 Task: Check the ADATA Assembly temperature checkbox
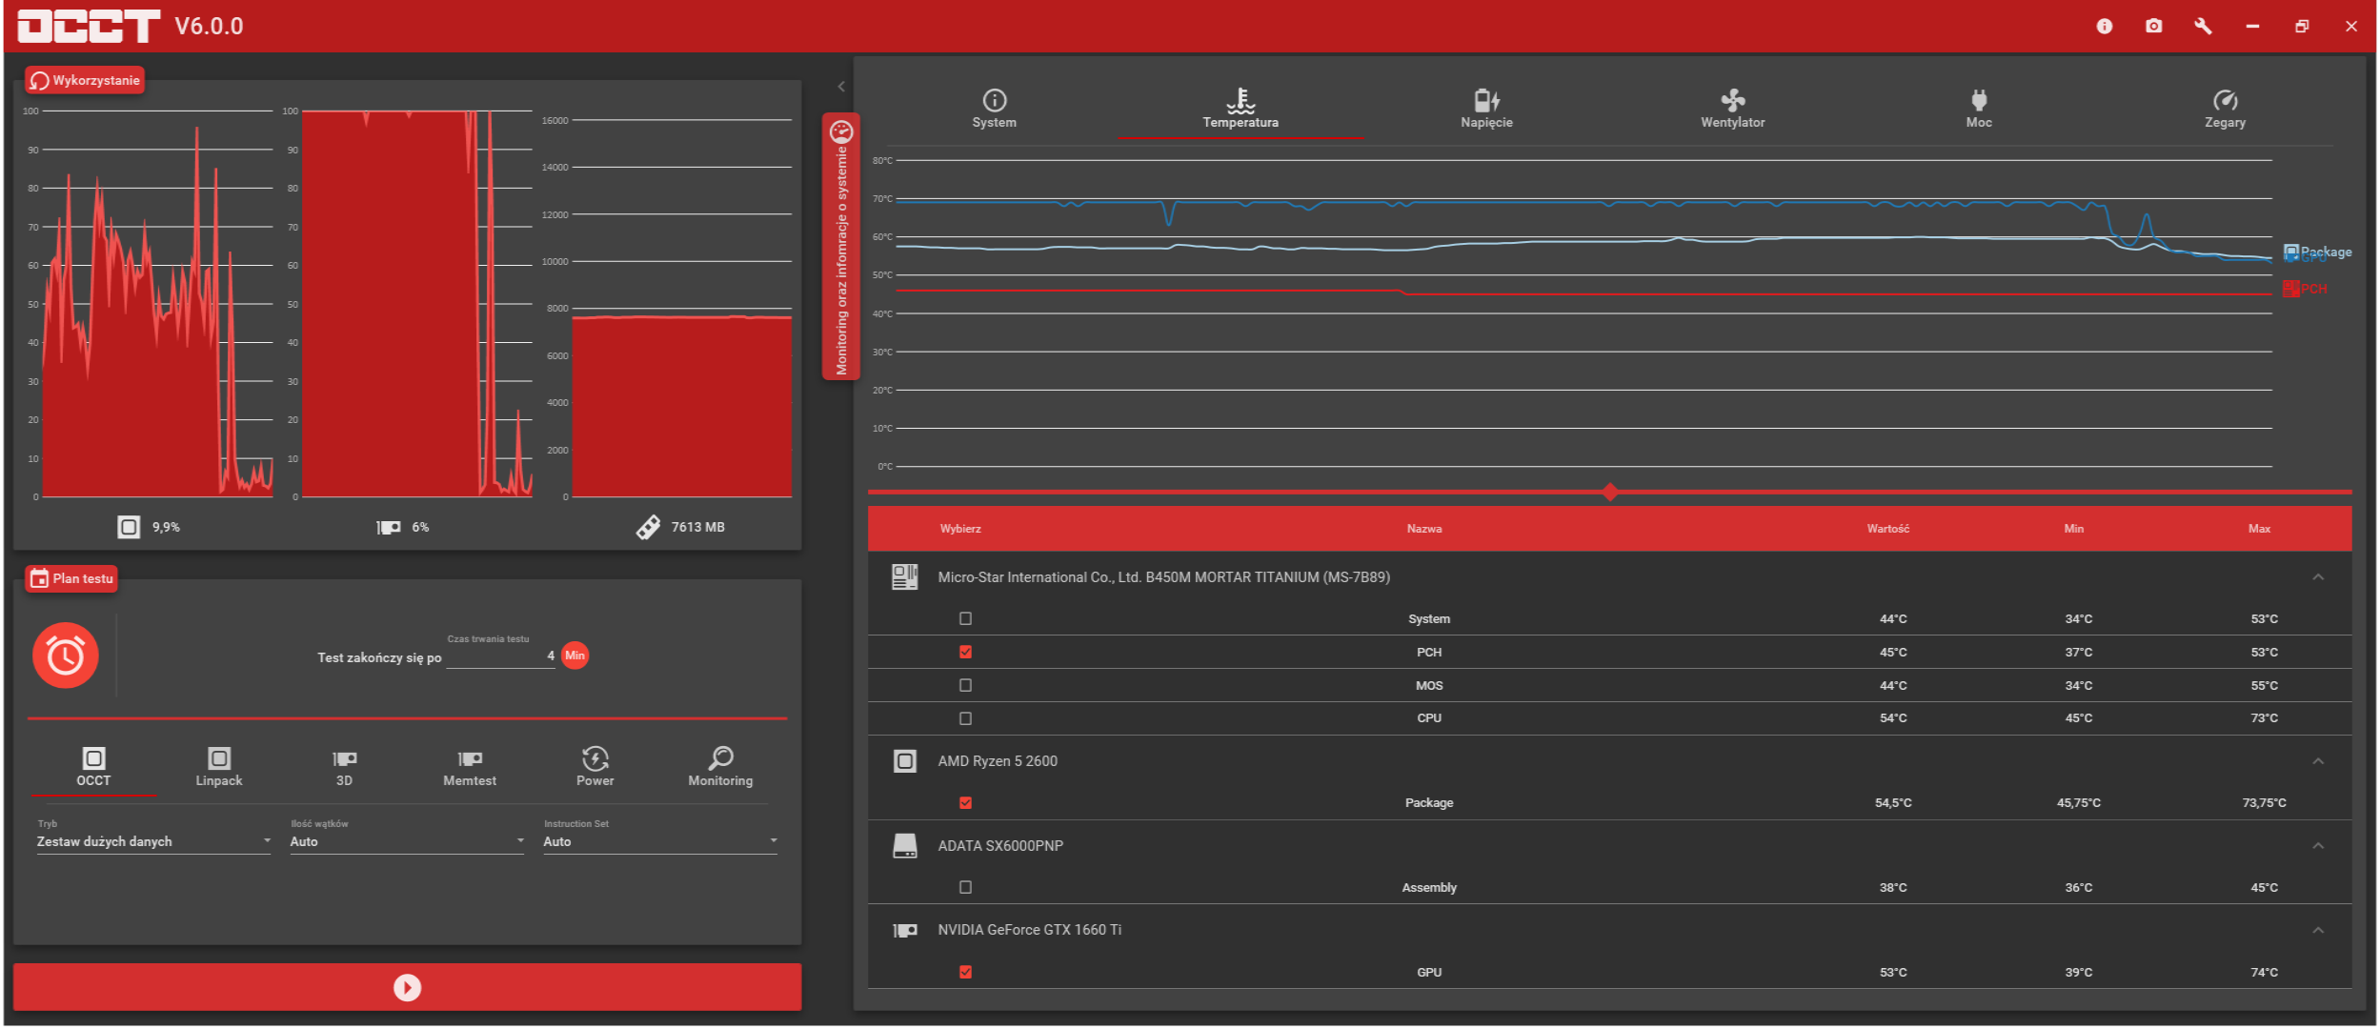(x=965, y=887)
